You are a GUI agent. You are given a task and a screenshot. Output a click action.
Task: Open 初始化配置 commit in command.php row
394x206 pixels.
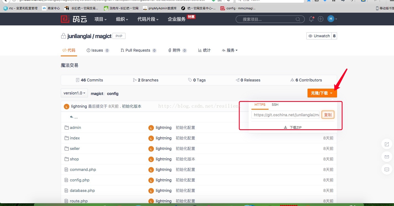point(185,170)
